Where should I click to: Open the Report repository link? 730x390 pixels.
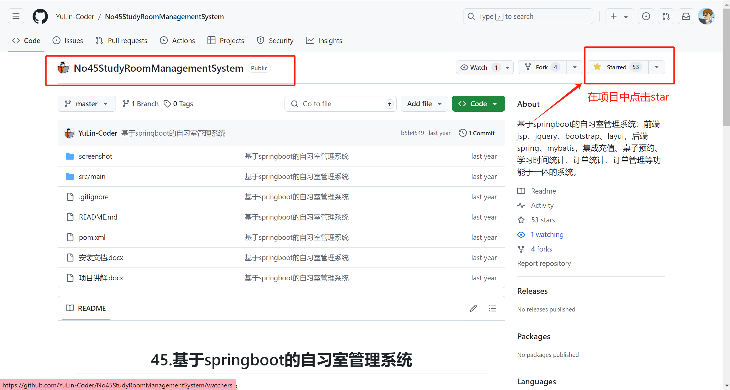pos(544,263)
